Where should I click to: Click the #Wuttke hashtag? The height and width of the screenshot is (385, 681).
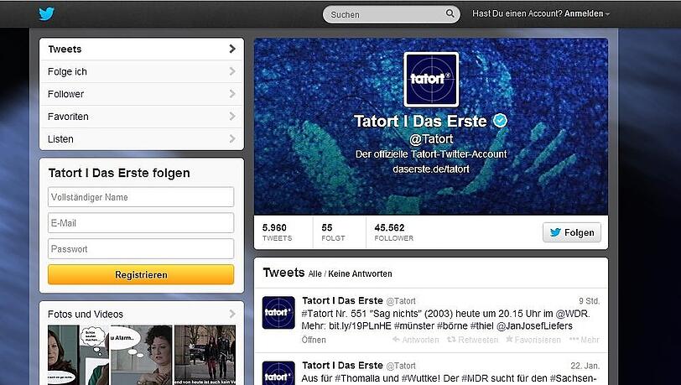pos(420,378)
